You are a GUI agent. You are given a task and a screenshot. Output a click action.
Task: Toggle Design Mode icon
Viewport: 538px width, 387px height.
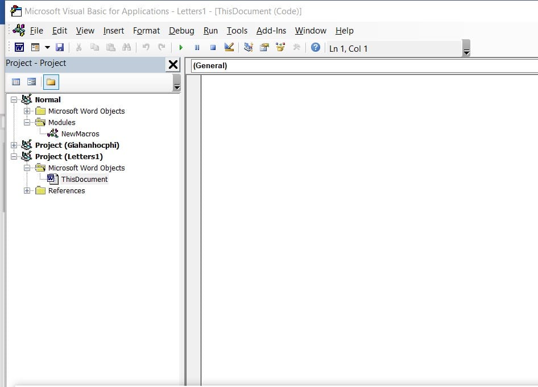pyautogui.click(x=229, y=47)
